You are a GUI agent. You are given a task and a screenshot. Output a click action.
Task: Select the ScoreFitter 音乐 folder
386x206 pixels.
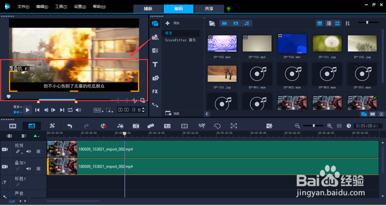pos(181,40)
